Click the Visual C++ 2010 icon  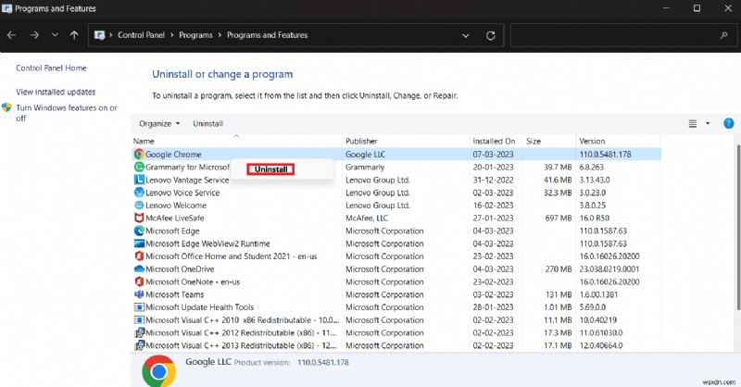(139, 320)
